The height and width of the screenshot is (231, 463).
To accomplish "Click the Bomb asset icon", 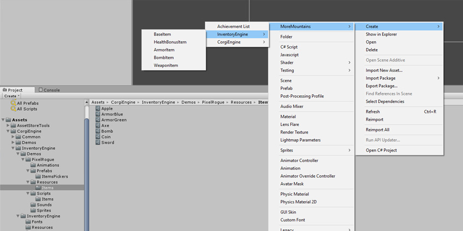I will coord(98,131).
